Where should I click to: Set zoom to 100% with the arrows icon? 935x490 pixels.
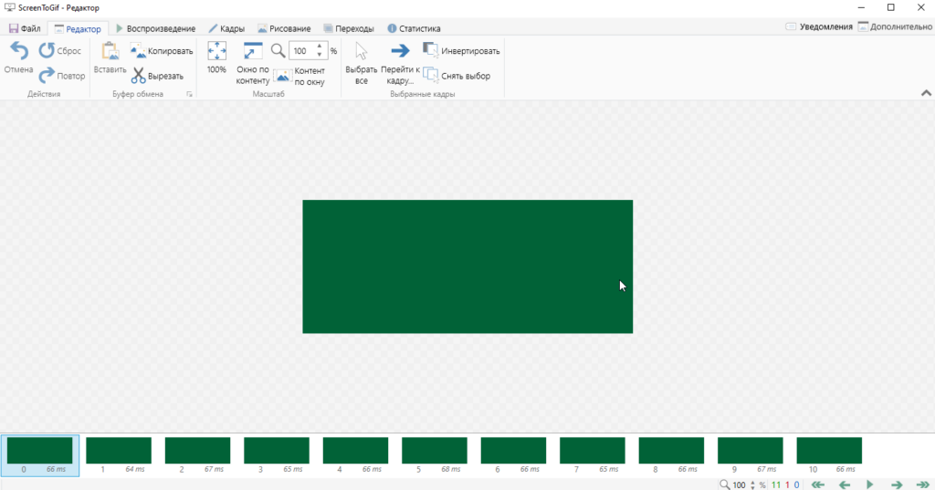[x=216, y=51]
